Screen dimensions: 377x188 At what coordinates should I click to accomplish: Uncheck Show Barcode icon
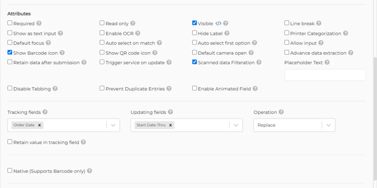coord(10,52)
